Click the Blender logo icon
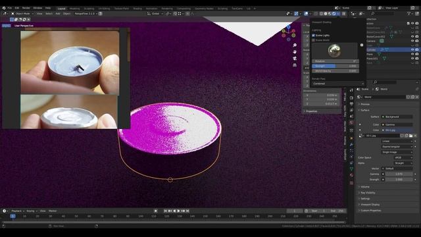421x237 pixels. [4, 8]
